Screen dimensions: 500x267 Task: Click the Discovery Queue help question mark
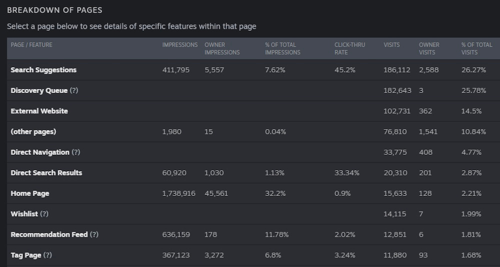73,90
